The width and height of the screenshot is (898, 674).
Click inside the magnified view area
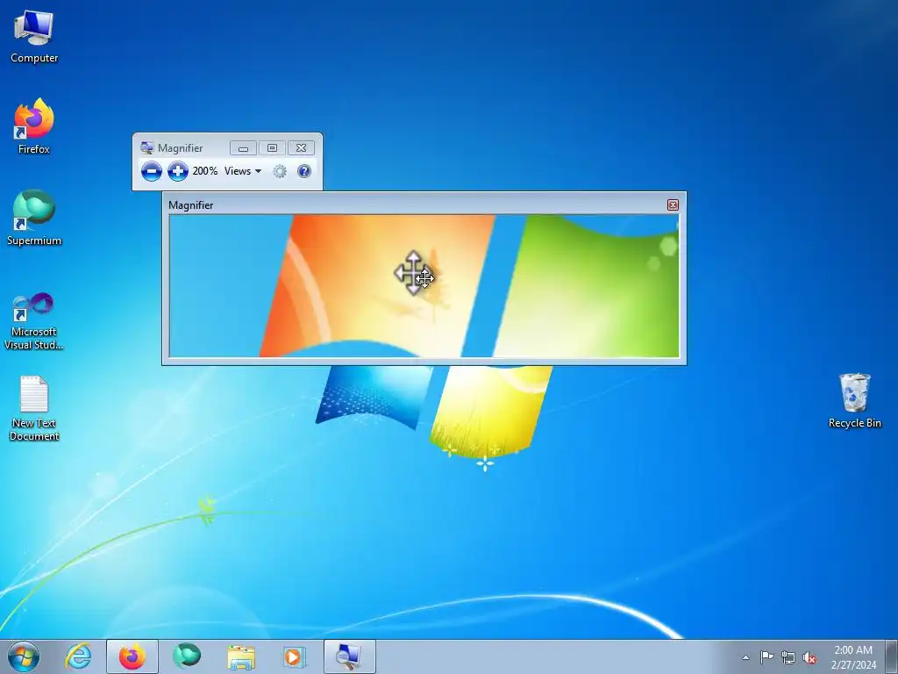(x=424, y=286)
